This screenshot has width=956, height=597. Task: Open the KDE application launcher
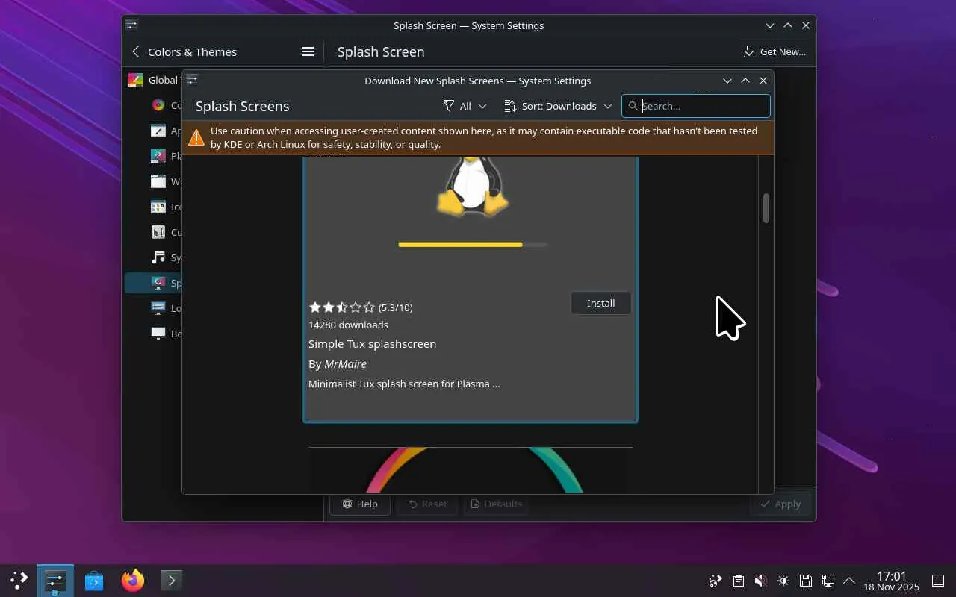click(x=19, y=580)
